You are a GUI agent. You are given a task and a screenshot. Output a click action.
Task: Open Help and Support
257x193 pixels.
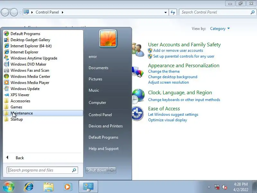(103, 149)
